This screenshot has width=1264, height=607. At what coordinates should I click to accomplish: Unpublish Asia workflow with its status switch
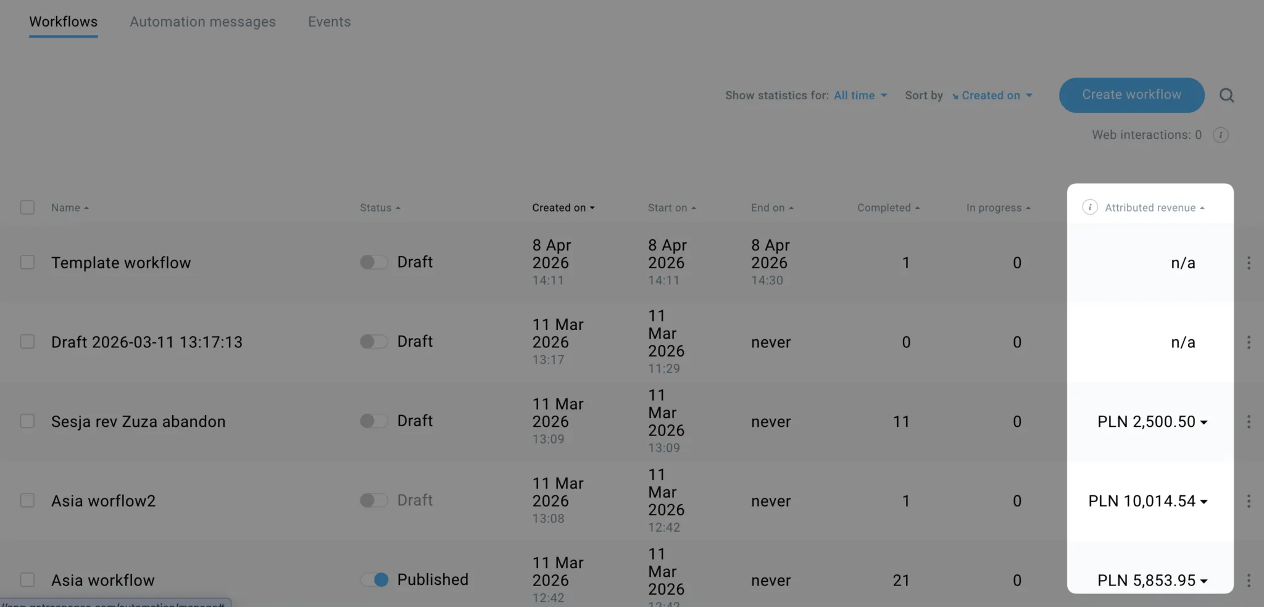click(x=375, y=579)
